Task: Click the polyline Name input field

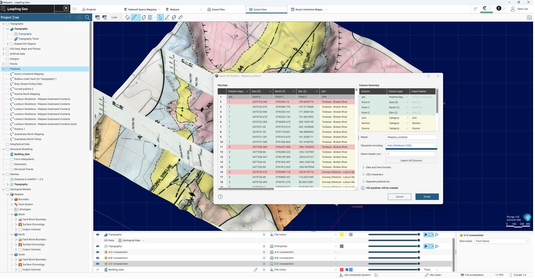Action: [411, 137]
